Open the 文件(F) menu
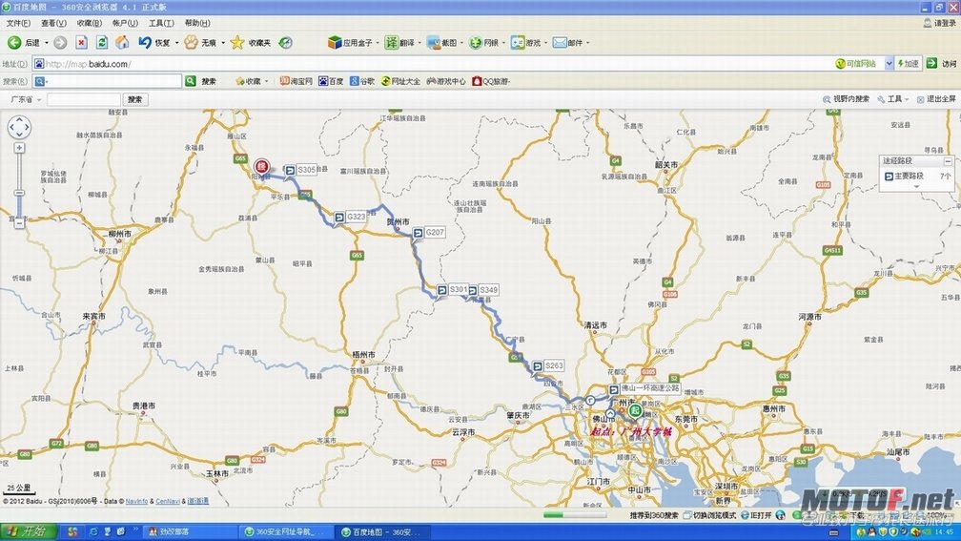This screenshot has height=541, width=961. [x=18, y=23]
